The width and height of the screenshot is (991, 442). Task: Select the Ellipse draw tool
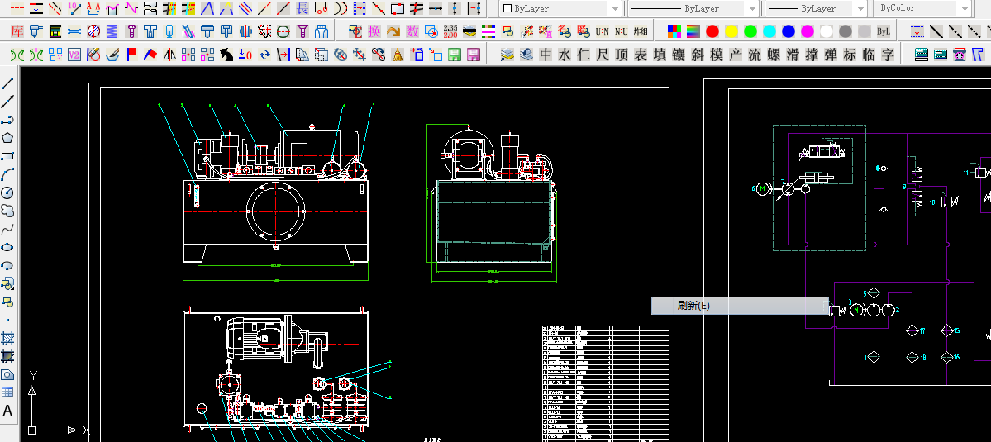pyautogui.click(x=7, y=248)
